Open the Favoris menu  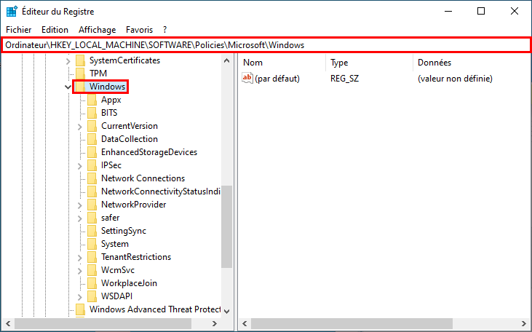pos(140,30)
